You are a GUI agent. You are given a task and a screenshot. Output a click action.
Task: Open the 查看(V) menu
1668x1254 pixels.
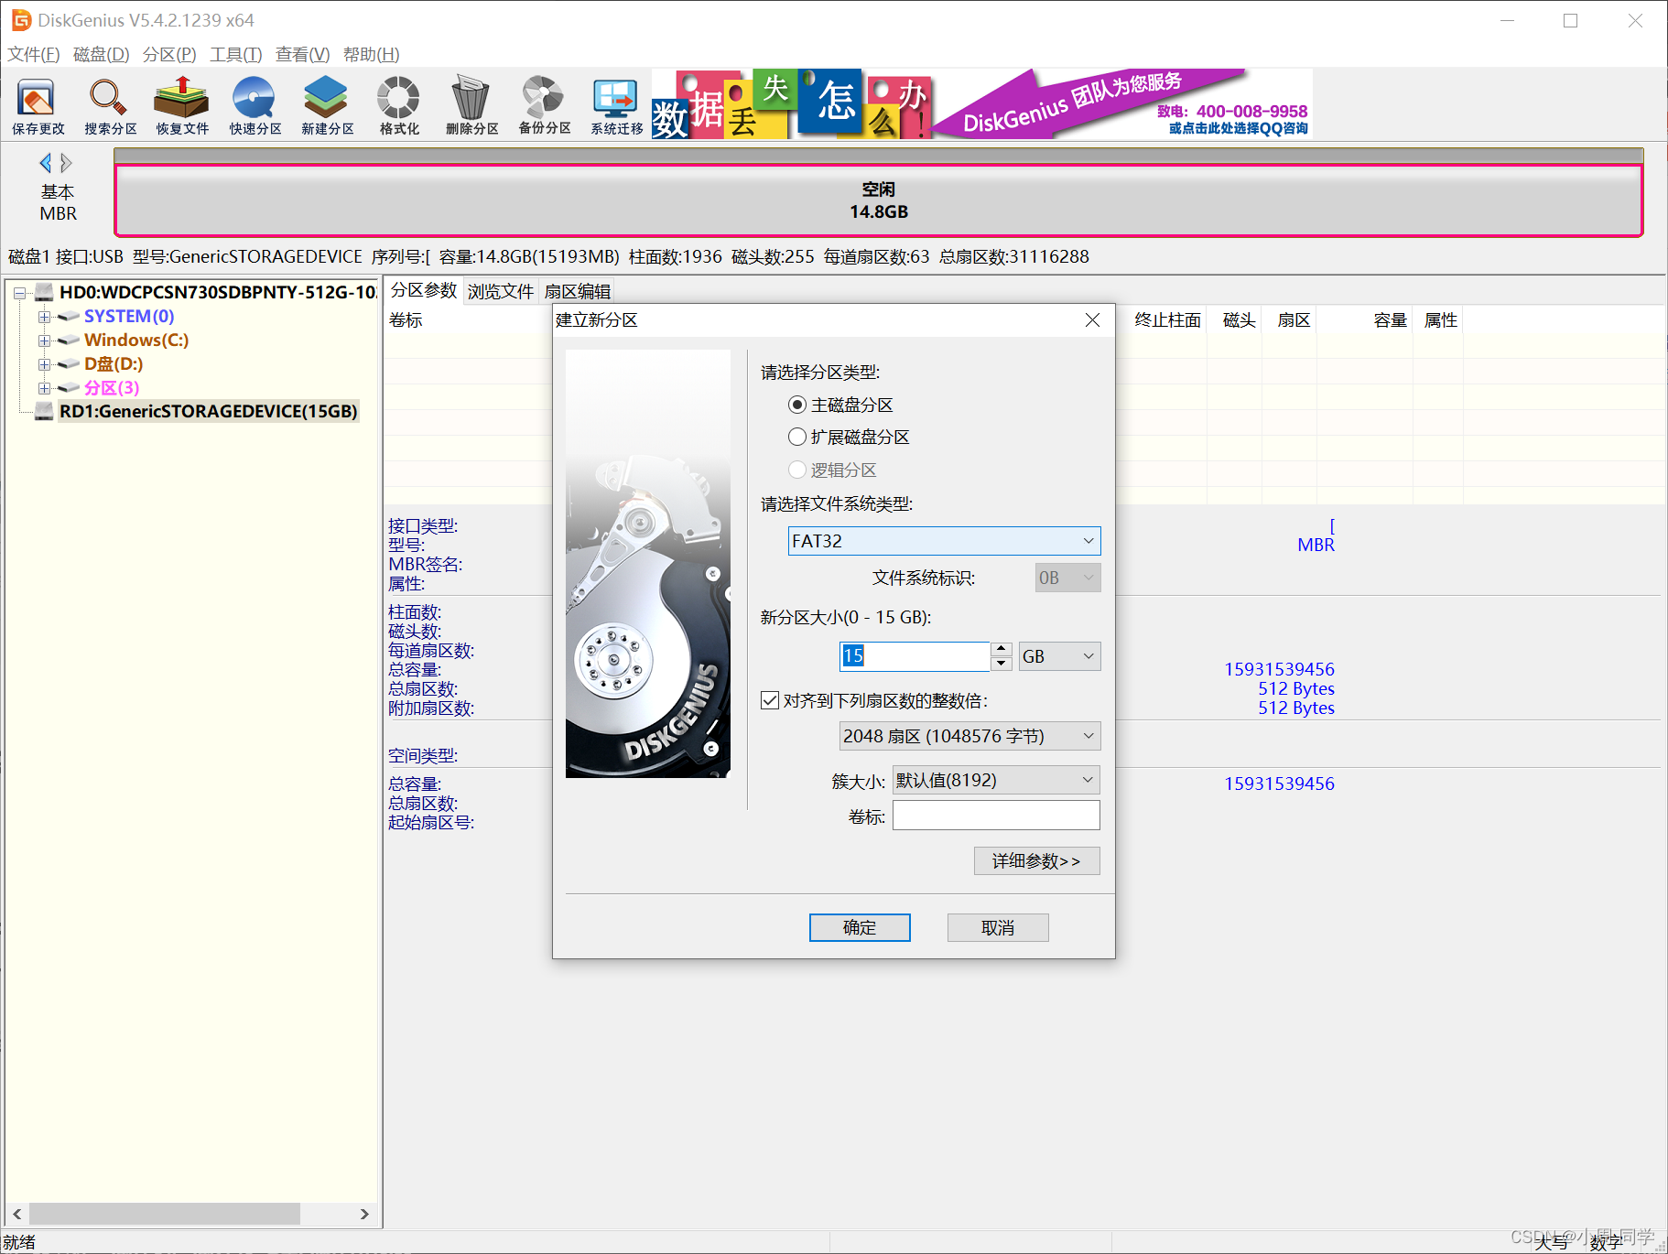pos(303,54)
